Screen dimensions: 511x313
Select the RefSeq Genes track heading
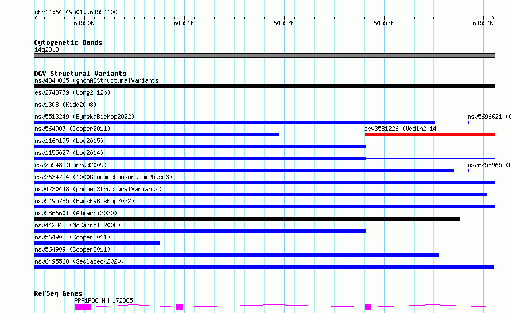coord(58,293)
